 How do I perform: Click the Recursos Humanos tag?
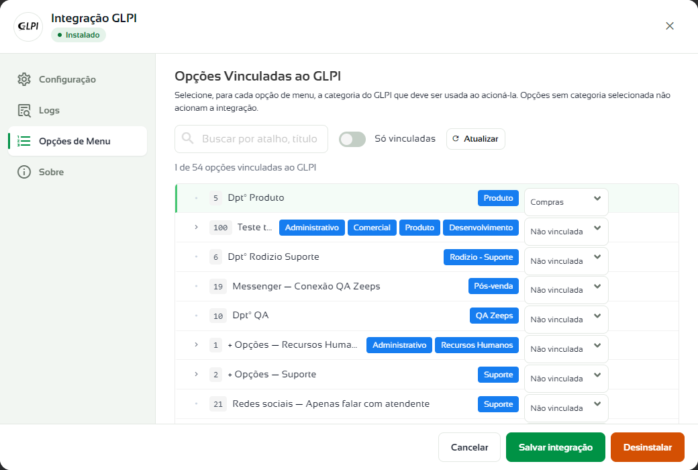point(477,345)
